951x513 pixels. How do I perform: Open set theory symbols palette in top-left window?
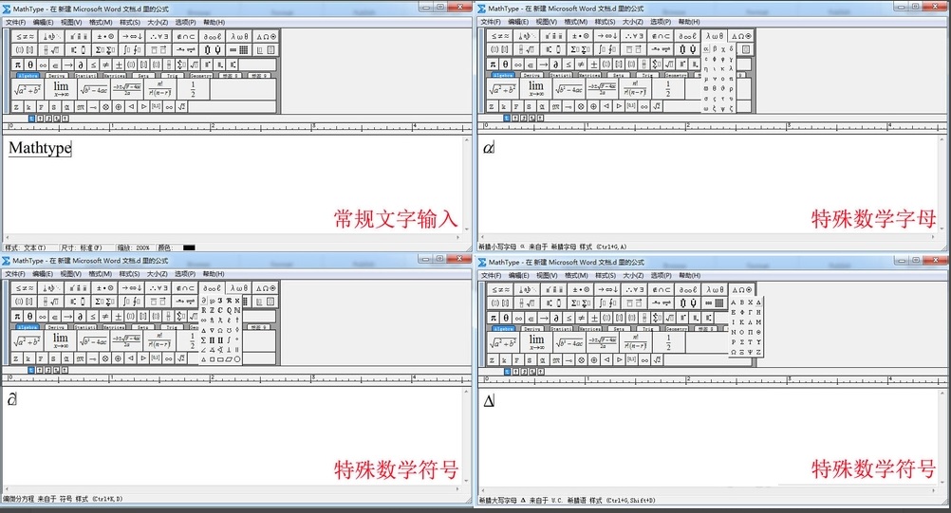(185, 36)
